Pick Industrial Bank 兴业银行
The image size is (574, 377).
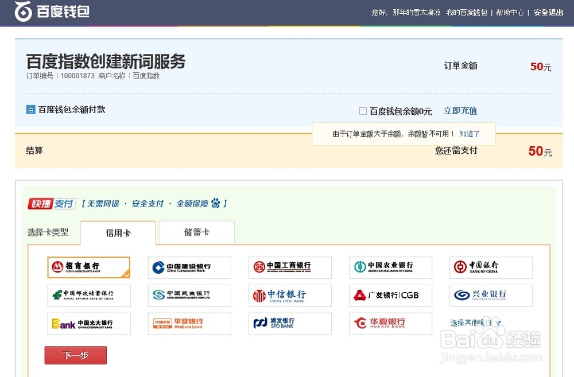491,296
